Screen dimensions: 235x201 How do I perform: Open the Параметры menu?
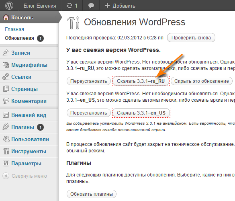coord(26,163)
